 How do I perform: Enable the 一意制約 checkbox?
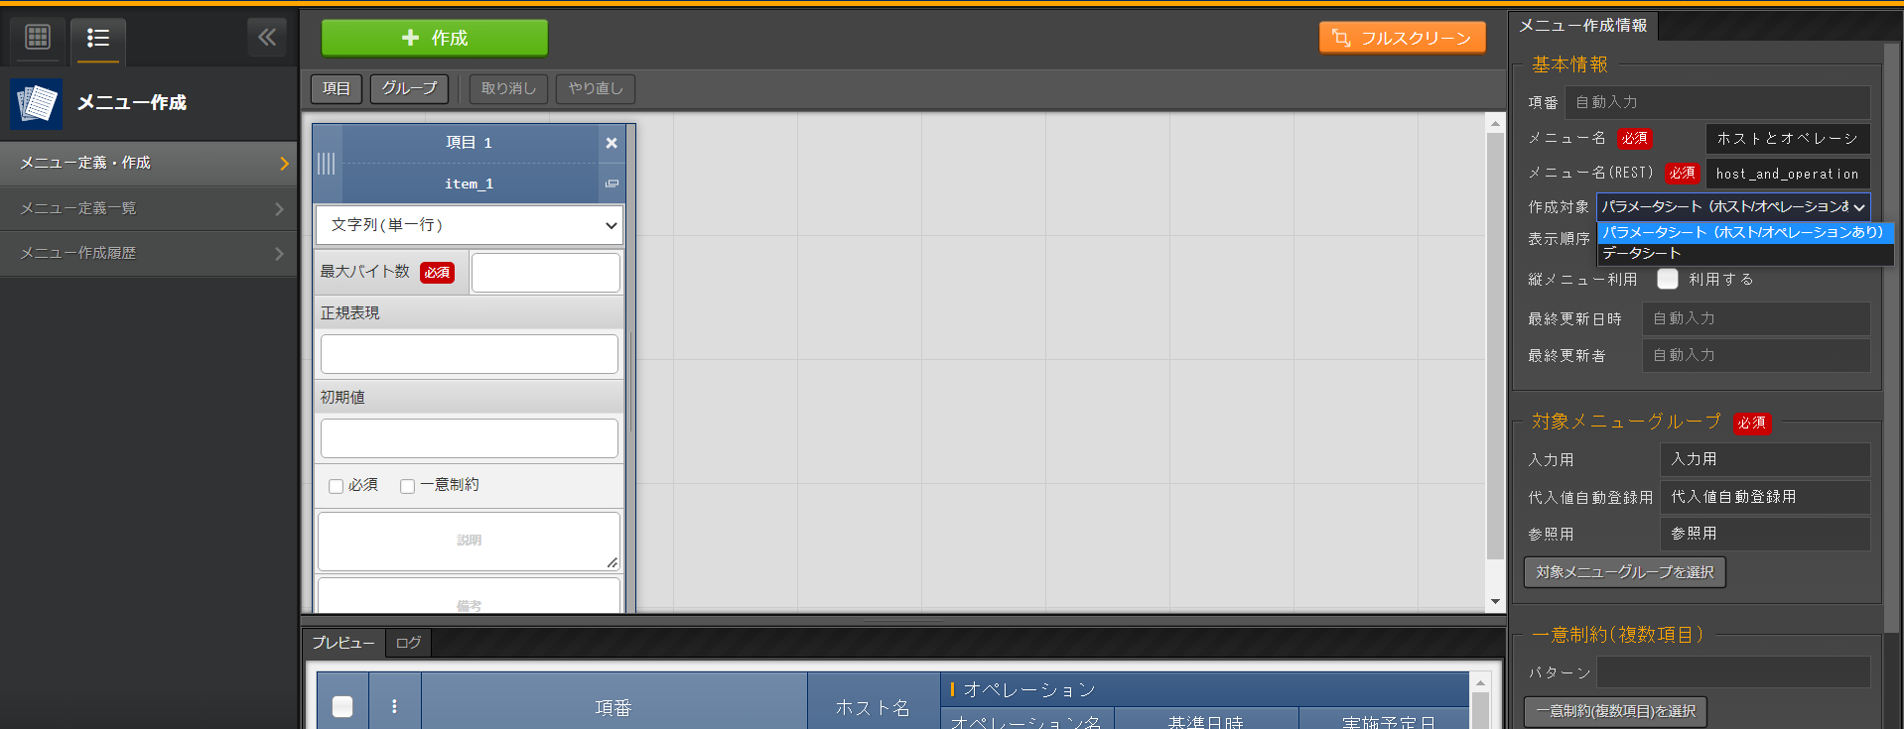point(407,486)
